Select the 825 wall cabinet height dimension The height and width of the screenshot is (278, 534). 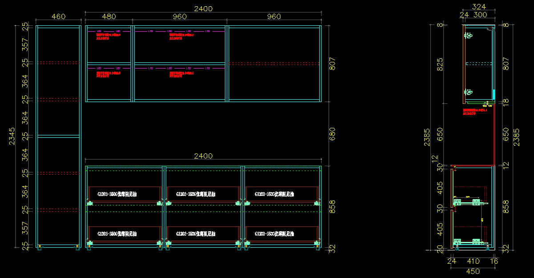(x=440, y=64)
